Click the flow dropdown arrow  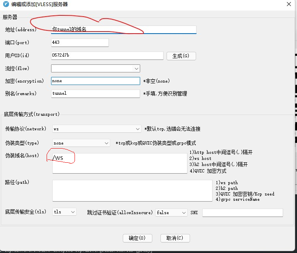[x=136, y=69]
